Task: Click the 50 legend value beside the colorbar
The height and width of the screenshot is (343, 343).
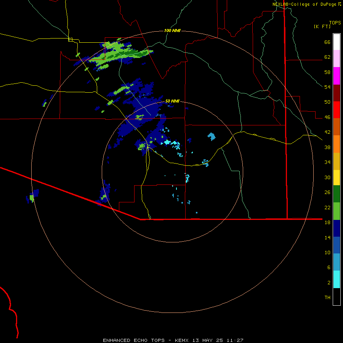Action: (327, 102)
